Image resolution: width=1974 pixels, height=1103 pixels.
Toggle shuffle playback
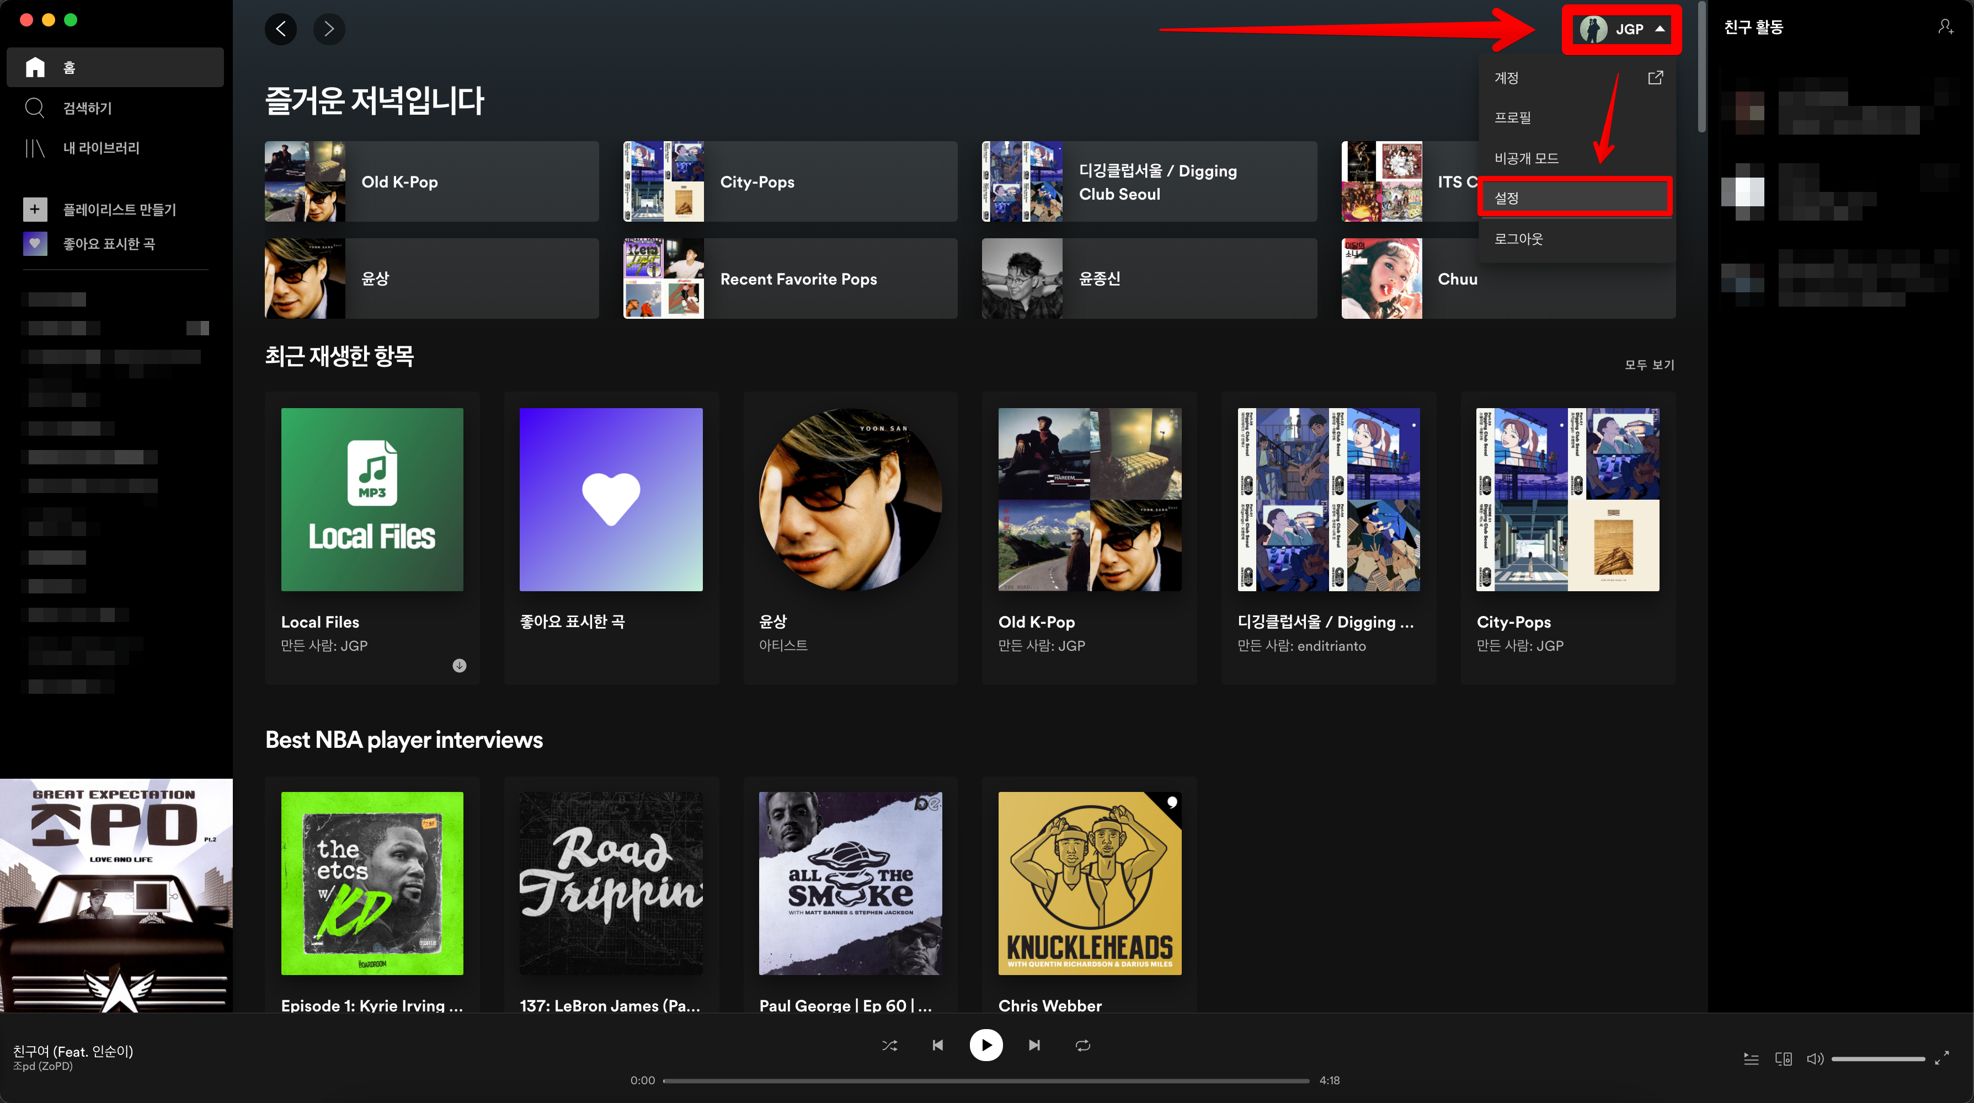[890, 1045]
